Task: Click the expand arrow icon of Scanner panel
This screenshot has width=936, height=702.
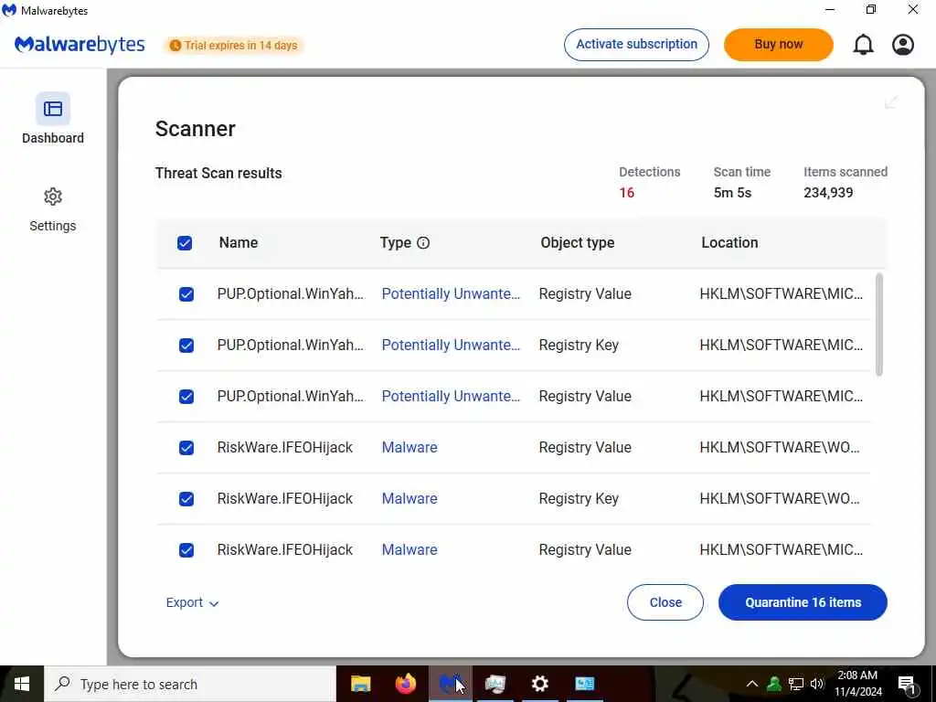Action: (x=890, y=102)
